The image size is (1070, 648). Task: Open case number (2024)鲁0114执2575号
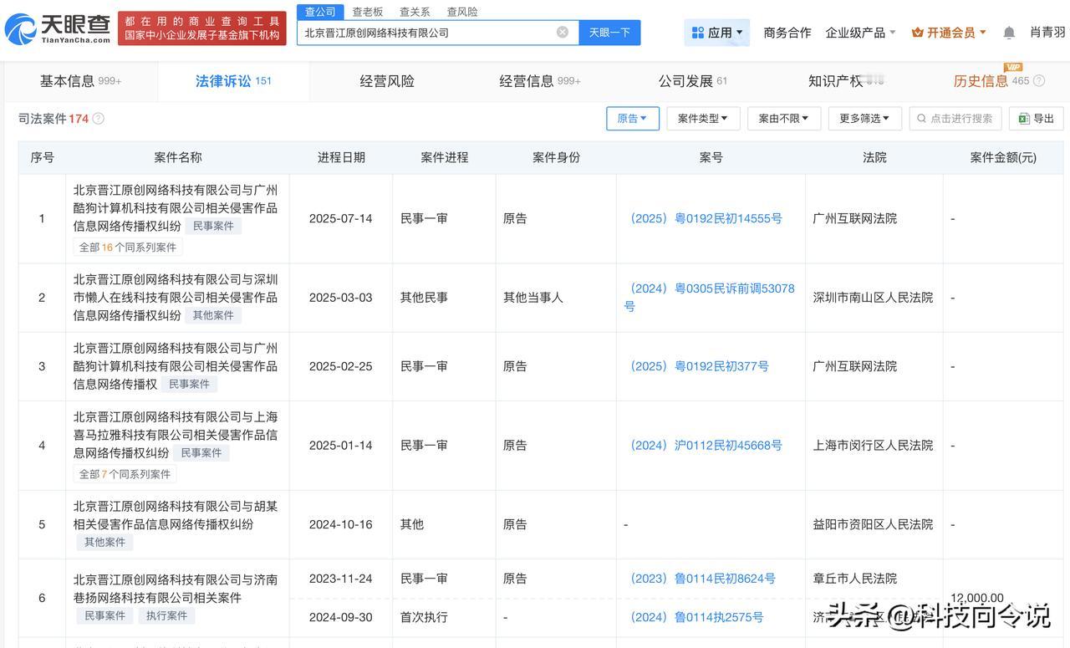[697, 617]
